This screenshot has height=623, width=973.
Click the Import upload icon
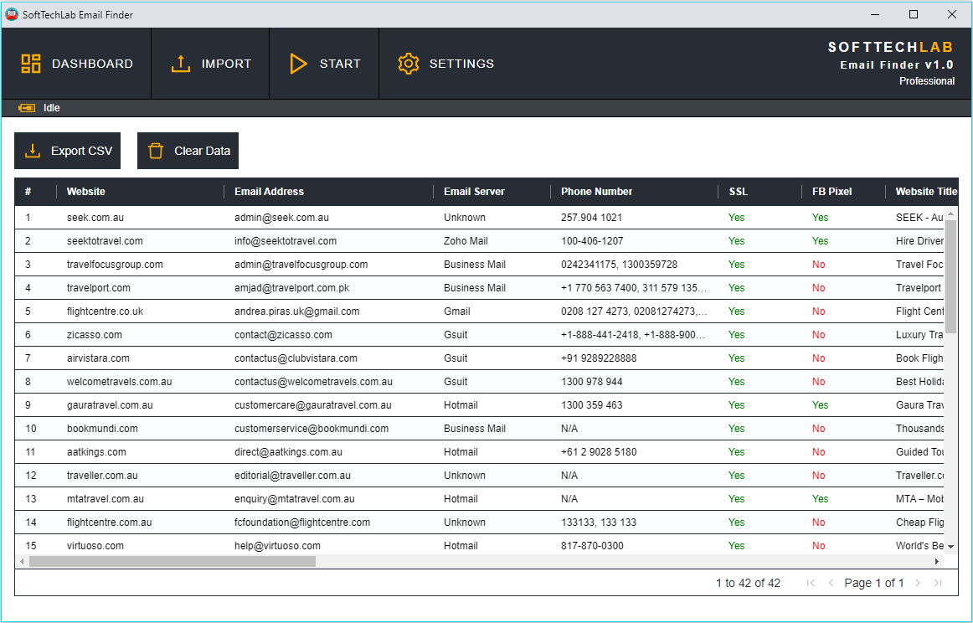pos(181,64)
